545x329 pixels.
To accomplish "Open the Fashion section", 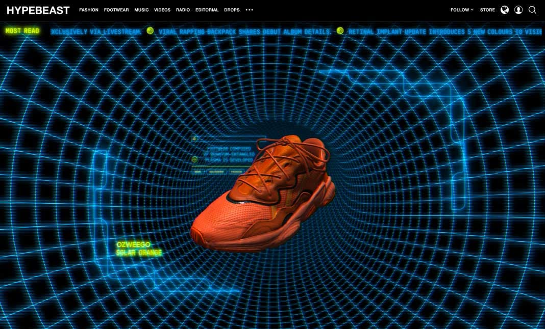I will (89, 10).
